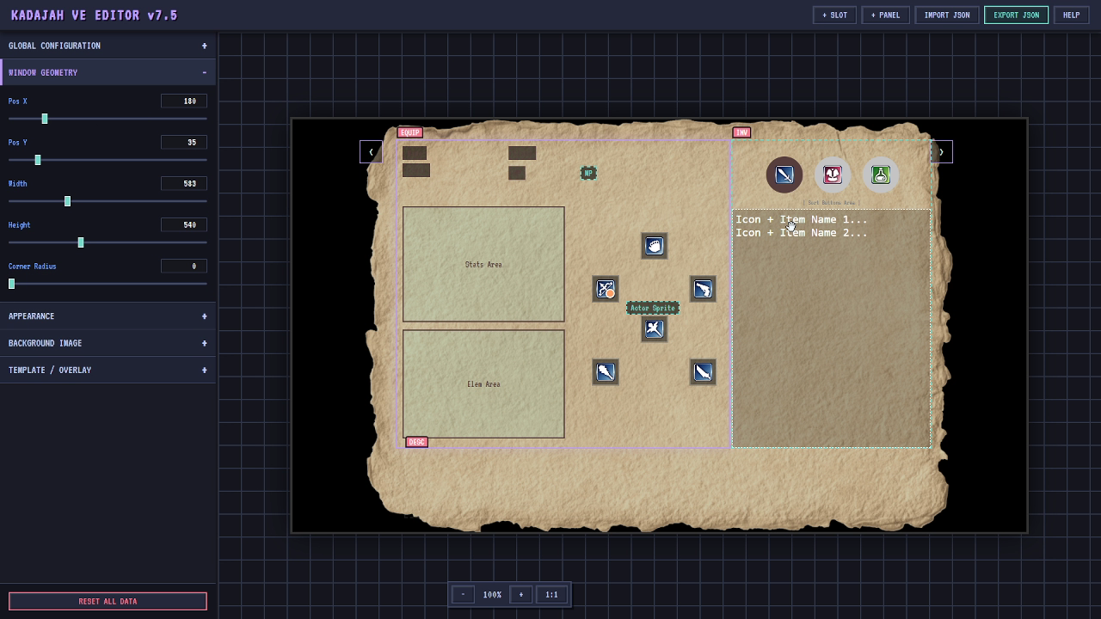Select the EQUIP panel tag
This screenshot has width=1101, height=619.
(409, 132)
